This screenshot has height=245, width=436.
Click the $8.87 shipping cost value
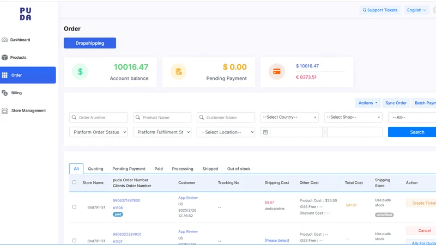click(x=269, y=202)
